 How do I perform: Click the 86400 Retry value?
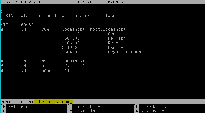(73, 43)
